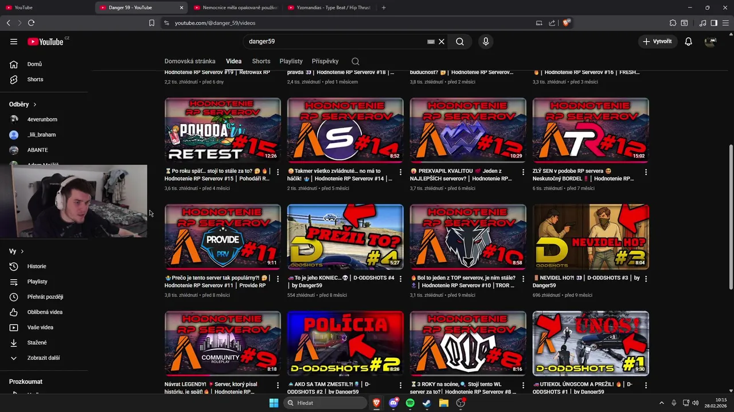
Task: Click the Windows taskbar Hledat search box
Action: [325, 403]
